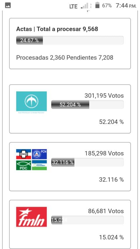This screenshot has width=140, height=249.
Task: Tap the Democracia Salvadoreña blue-green logo
Action: click(x=39, y=165)
